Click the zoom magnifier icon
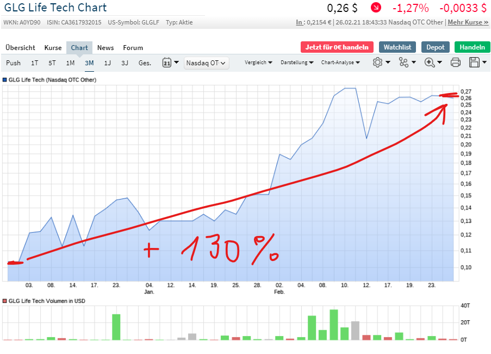 (430, 63)
